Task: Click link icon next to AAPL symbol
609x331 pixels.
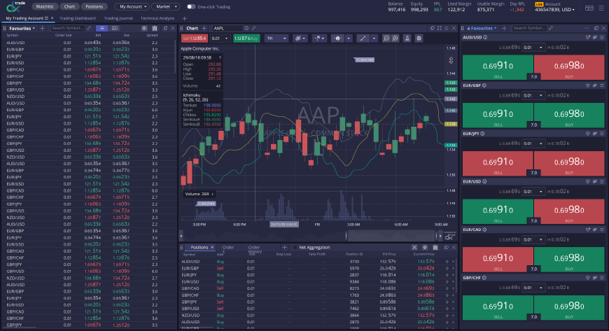Action: 253,29
